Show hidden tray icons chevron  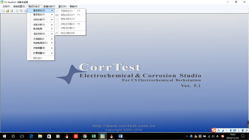click(x=187, y=136)
